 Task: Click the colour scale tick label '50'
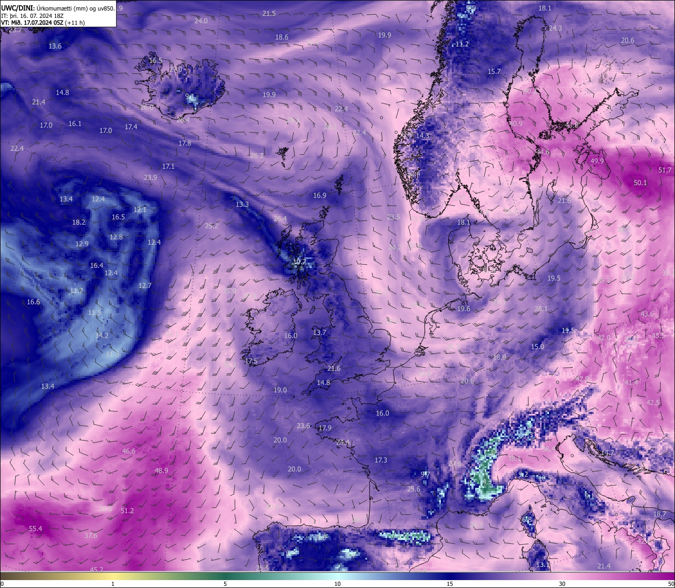tap(671, 584)
